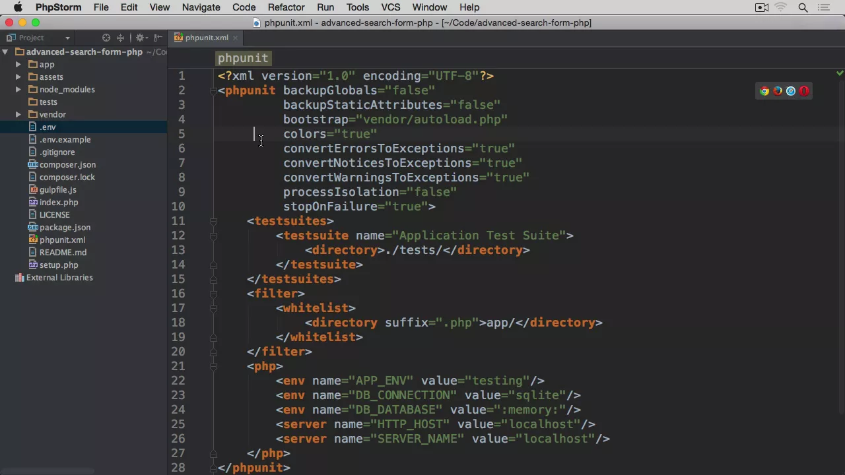Click Collapse All icon in Project panel
This screenshot has width=845, height=475.
[121, 38]
